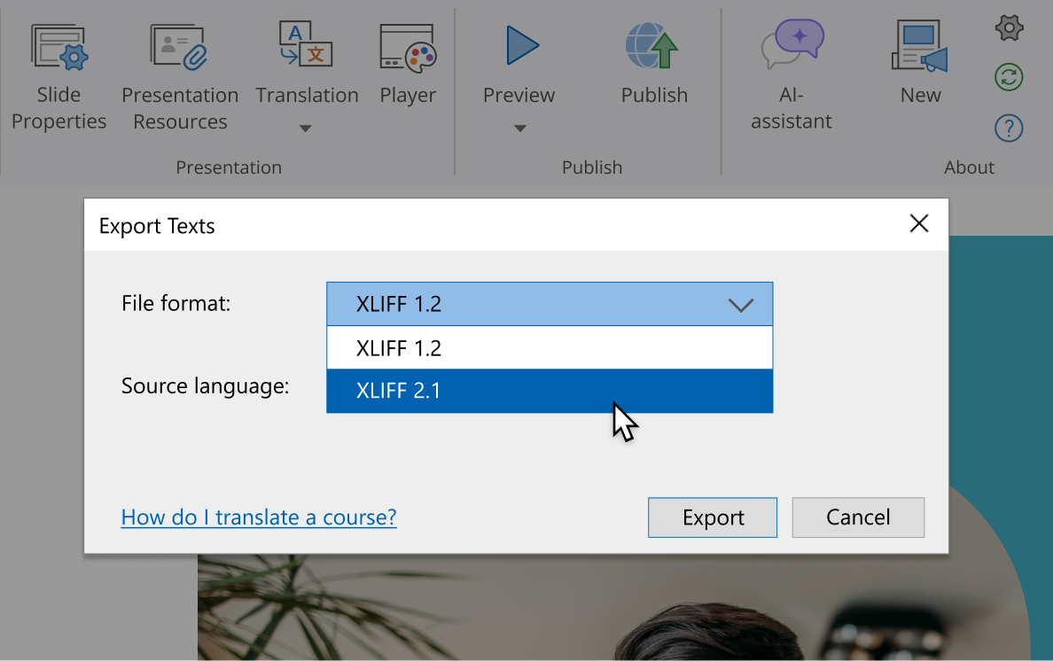Image resolution: width=1053 pixels, height=661 pixels.
Task: Launch the AI-assistant
Action: 792,75
